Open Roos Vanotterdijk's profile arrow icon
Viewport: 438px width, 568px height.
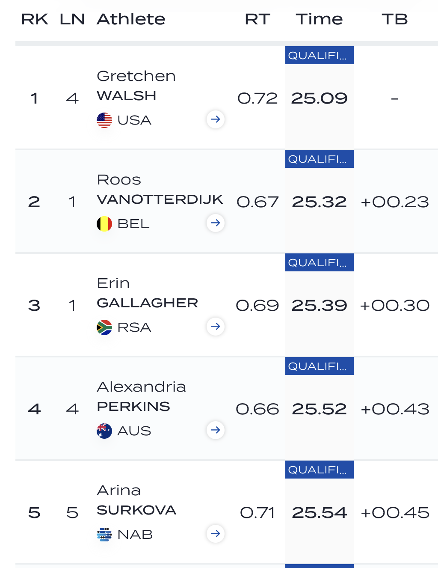click(216, 223)
